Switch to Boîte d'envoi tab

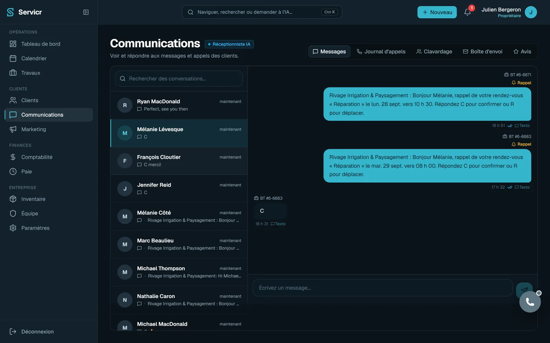(x=483, y=51)
